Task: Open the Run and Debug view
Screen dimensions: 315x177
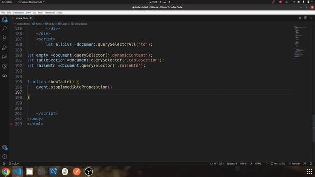Action: click(x=5, y=48)
